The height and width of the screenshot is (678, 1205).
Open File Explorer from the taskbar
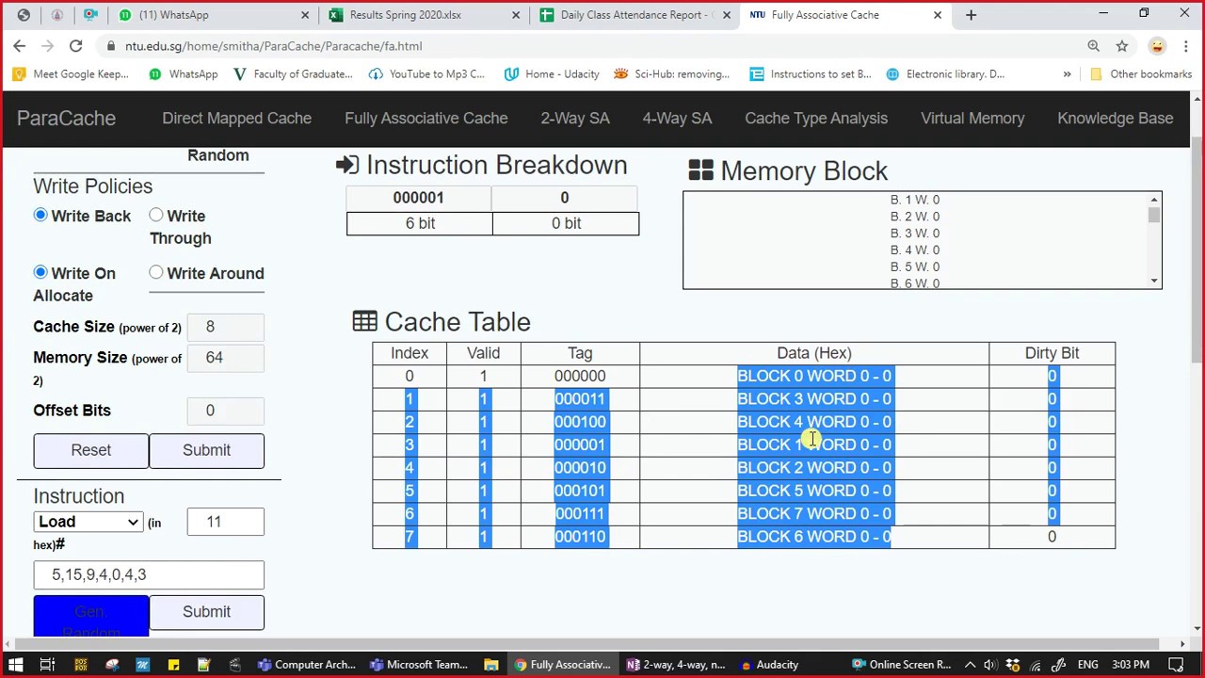point(490,665)
